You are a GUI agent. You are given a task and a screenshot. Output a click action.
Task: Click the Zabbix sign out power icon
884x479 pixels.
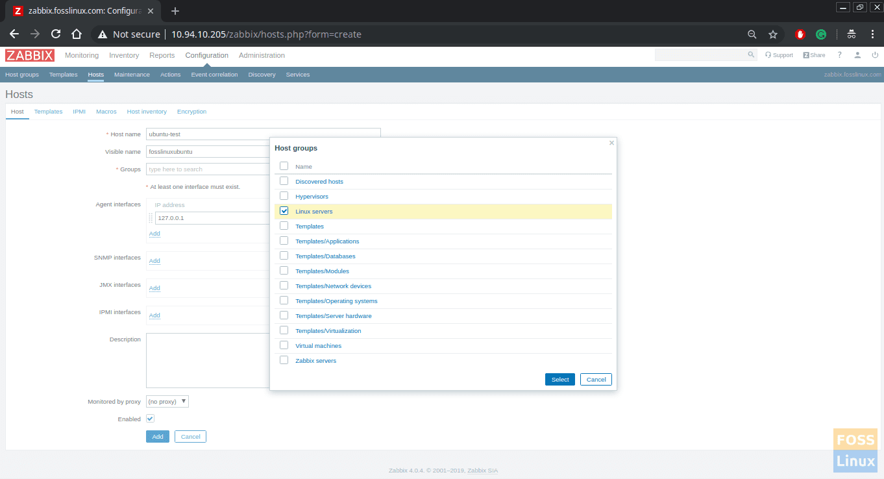875,55
